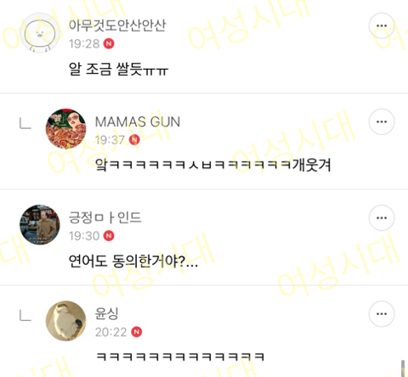Viewport: 408px width, 377px height.
Task: View MAMAS GUN profile picture
Action: pyautogui.click(x=65, y=129)
